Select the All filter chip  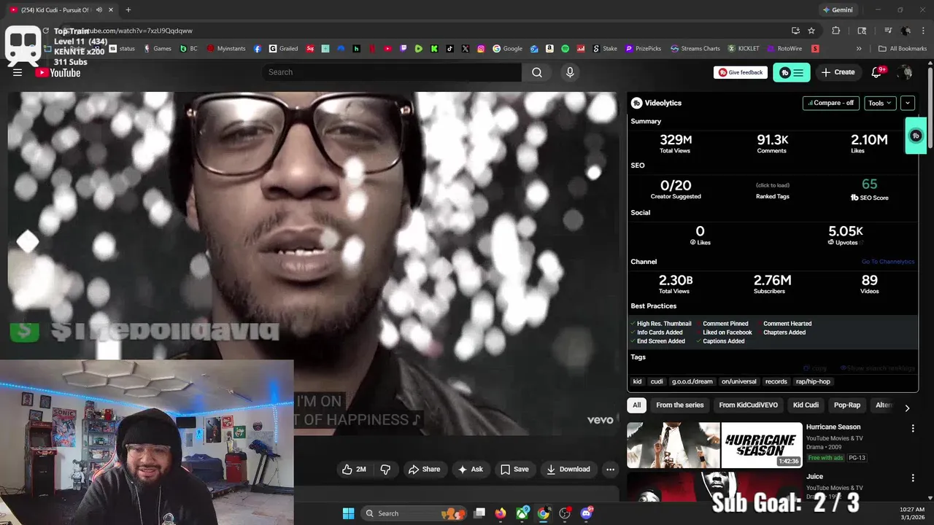[x=637, y=405]
